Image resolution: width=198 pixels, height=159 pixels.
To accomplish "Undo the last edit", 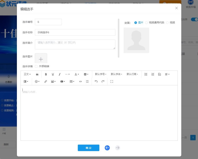I will coord(96,82).
